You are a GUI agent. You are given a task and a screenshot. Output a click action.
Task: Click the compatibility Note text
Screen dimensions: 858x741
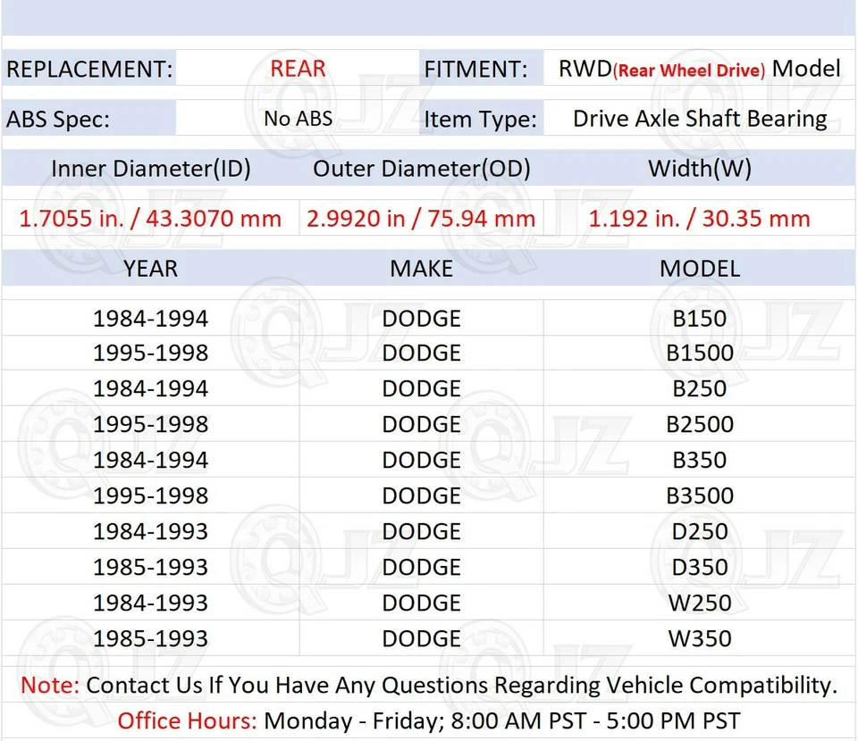tap(429, 685)
